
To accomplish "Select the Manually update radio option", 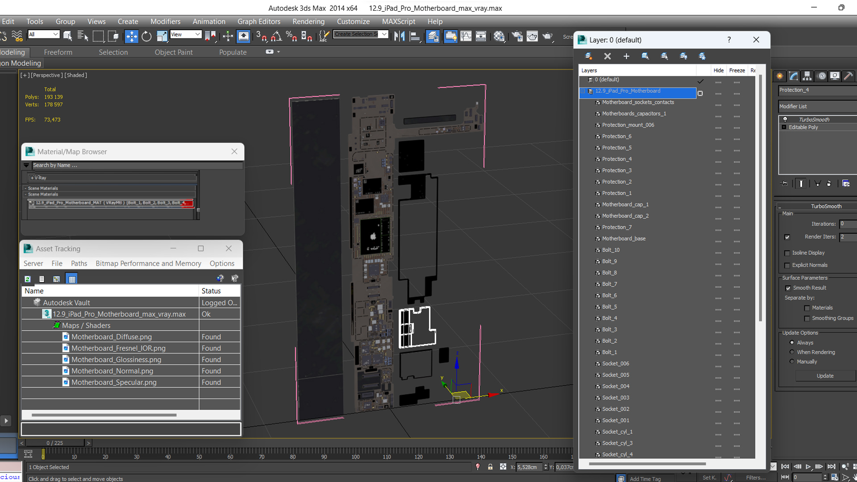I will point(792,361).
